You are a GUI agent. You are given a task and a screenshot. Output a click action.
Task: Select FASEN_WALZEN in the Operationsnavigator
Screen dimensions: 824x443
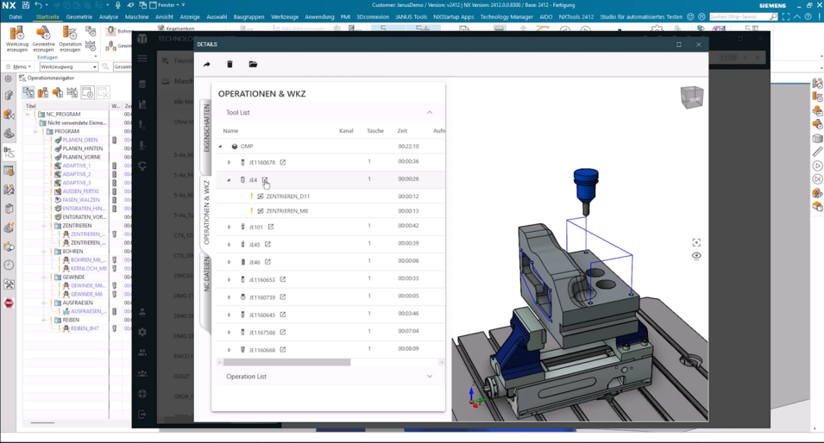[x=81, y=200]
